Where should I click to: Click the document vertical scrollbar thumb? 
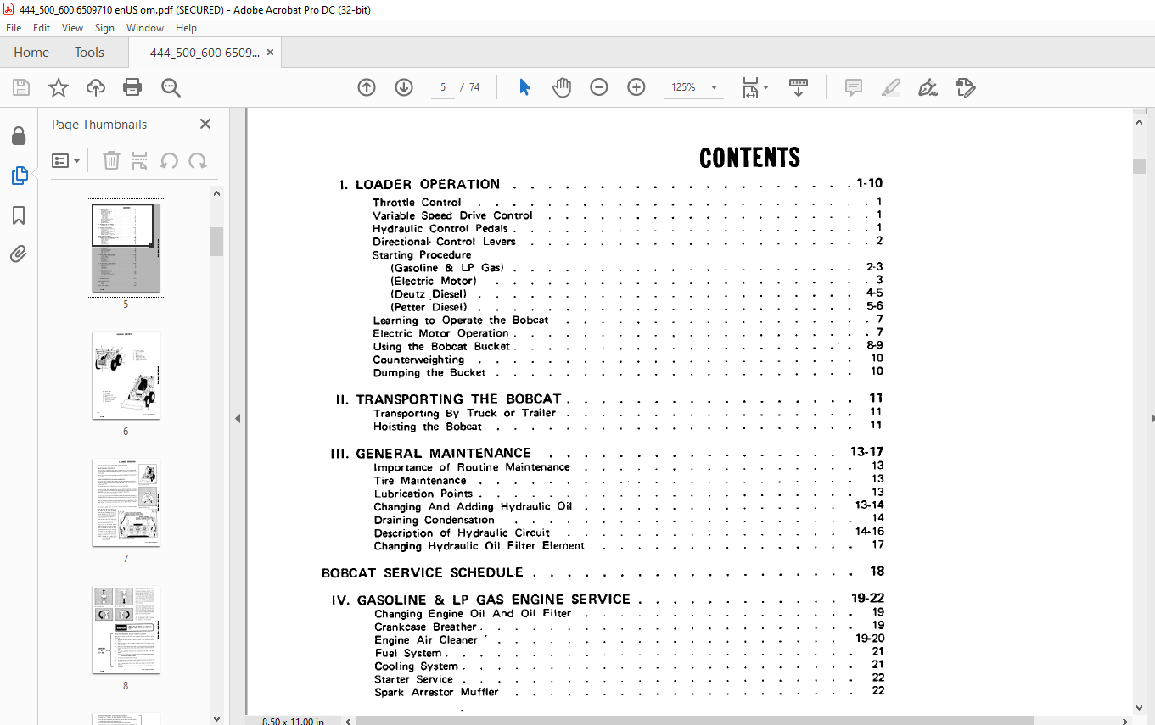click(x=1140, y=166)
